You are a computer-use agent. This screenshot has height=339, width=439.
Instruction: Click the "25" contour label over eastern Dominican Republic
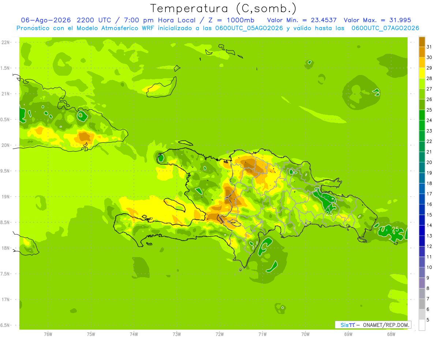click(x=329, y=213)
